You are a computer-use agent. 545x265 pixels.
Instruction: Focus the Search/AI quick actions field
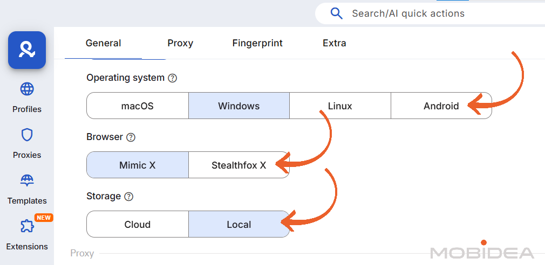(430, 13)
